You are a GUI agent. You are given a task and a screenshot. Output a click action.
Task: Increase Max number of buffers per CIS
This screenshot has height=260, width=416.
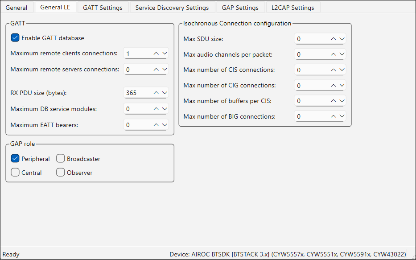point(334,101)
